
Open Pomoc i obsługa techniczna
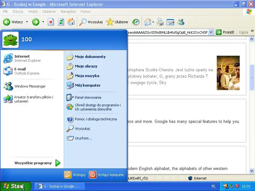(95, 119)
